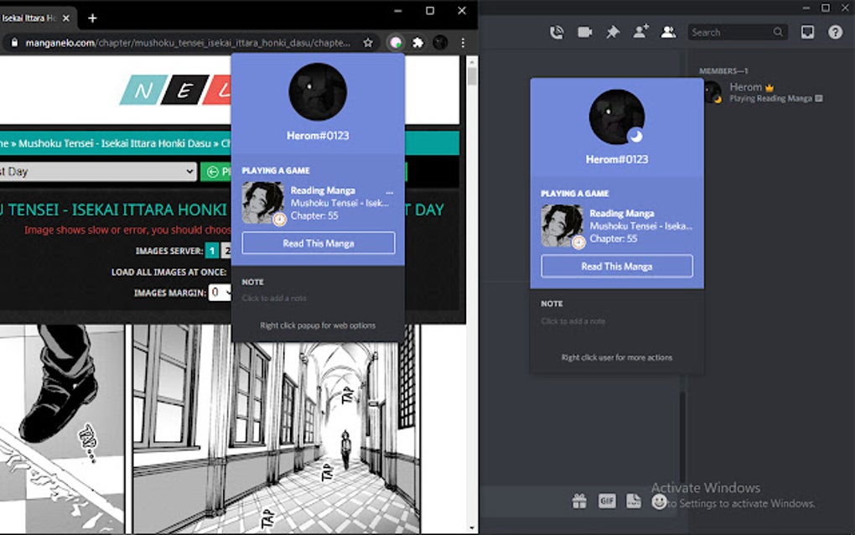Start a voice call in Discord
This screenshot has height=535, width=855.
[x=555, y=32]
